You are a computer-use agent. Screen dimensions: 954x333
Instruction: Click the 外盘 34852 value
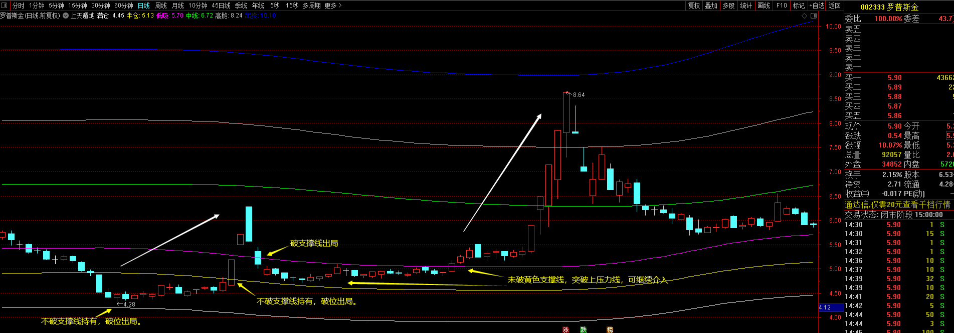[892, 164]
